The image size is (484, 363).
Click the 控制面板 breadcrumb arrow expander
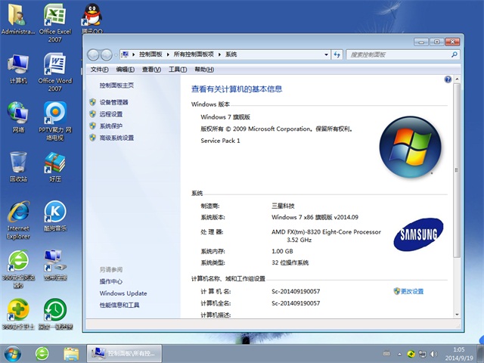[x=170, y=54]
